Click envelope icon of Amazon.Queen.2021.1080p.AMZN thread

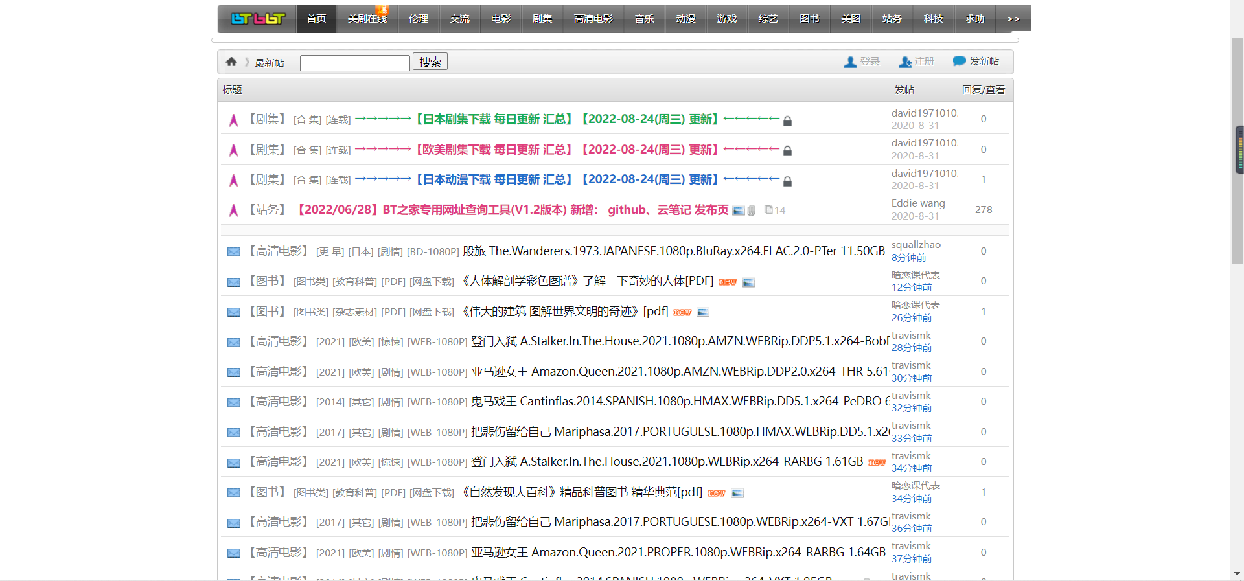click(234, 372)
